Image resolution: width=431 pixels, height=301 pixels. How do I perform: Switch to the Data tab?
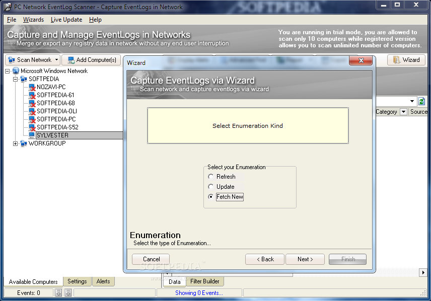(175, 282)
